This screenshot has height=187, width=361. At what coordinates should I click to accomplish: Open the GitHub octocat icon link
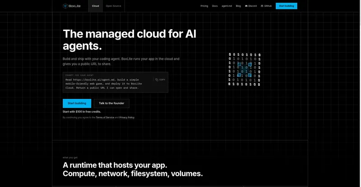pyautogui.click(x=262, y=6)
